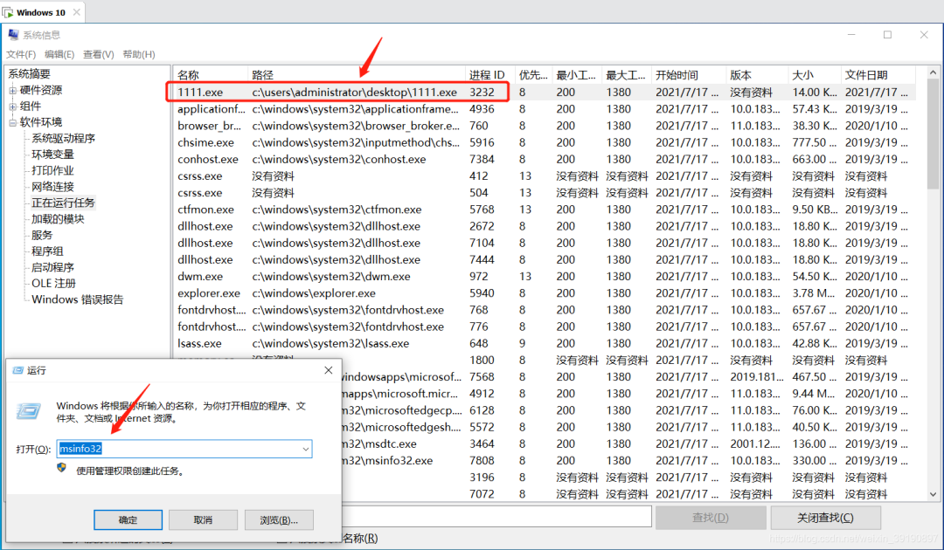The height and width of the screenshot is (550, 944).
Task: Open the 帮助(H) menu
Action: [x=139, y=54]
